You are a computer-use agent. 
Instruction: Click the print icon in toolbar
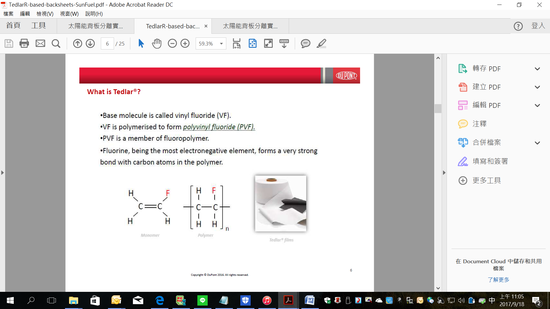[x=24, y=43]
